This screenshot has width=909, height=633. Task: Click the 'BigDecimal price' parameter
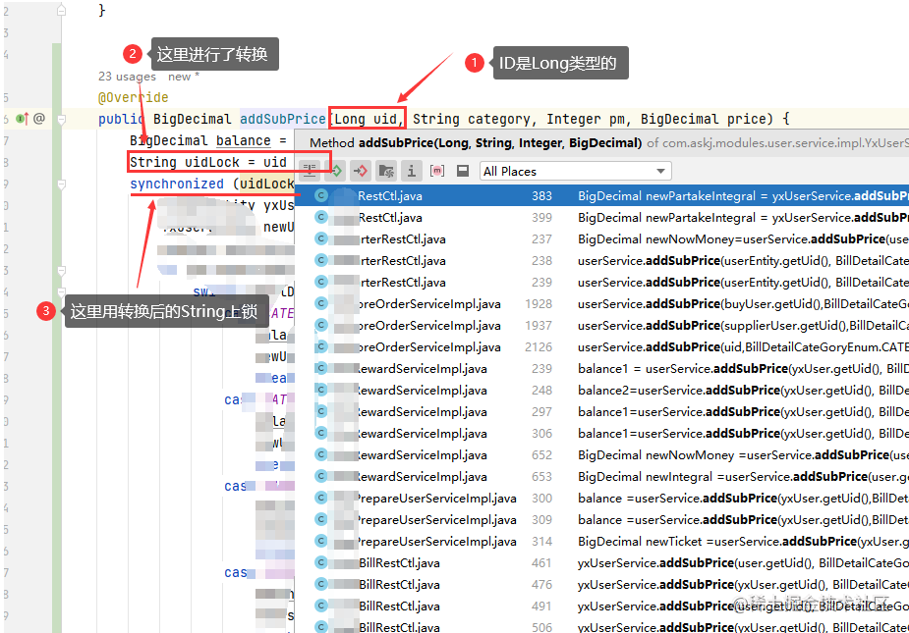point(704,119)
